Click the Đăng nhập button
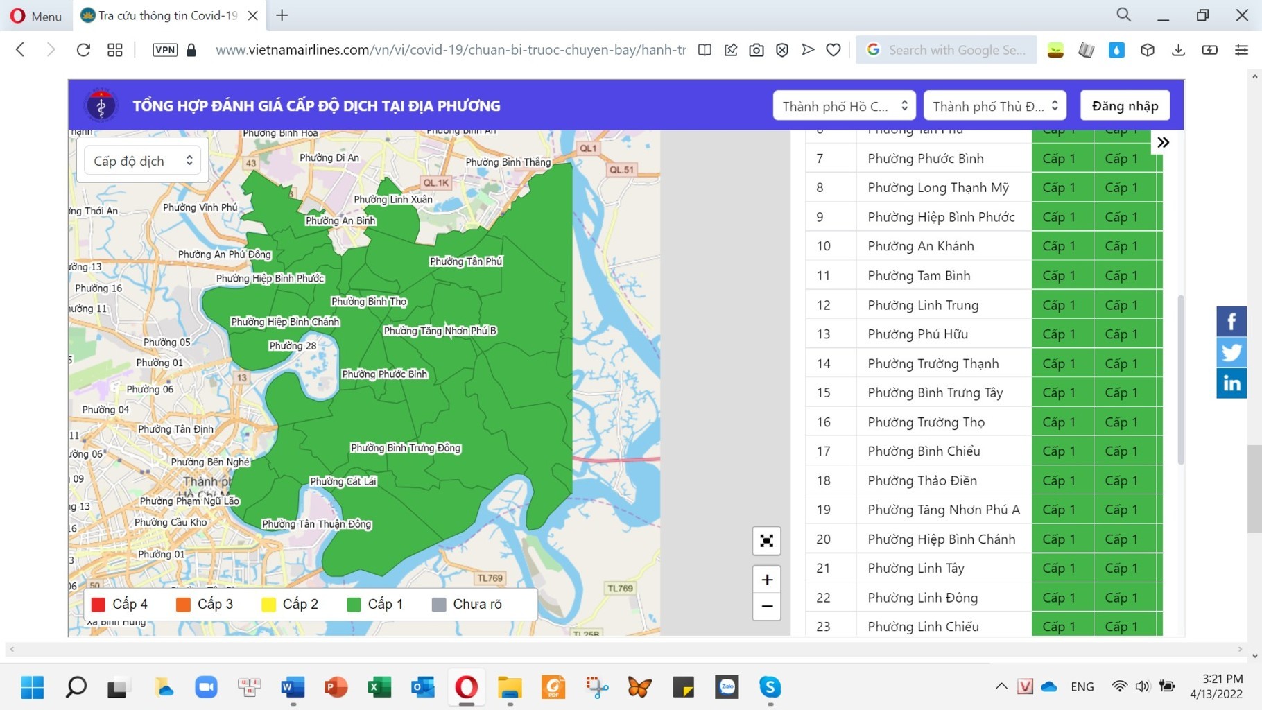The image size is (1262, 710). click(x=1124, y=106)
